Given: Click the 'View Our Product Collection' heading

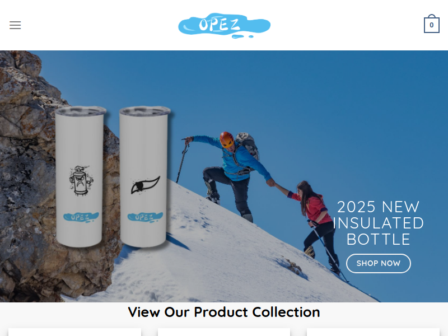Looking at the screenshot, I should coord(224,312).
